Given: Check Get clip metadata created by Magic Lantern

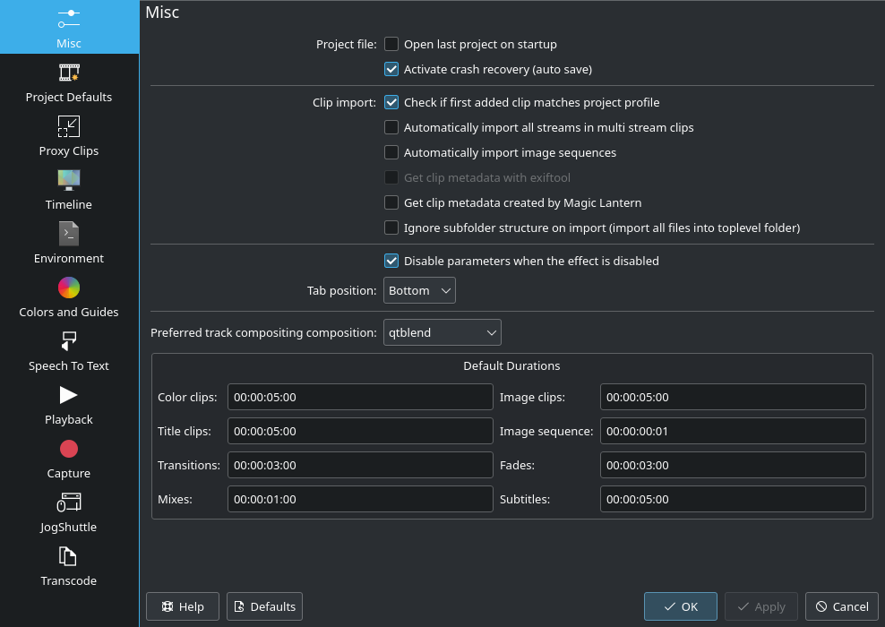Looking at the screenshot, I should [x=391, y=202].
